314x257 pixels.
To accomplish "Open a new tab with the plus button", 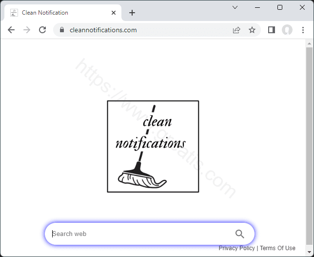I will tap(132, 13).
